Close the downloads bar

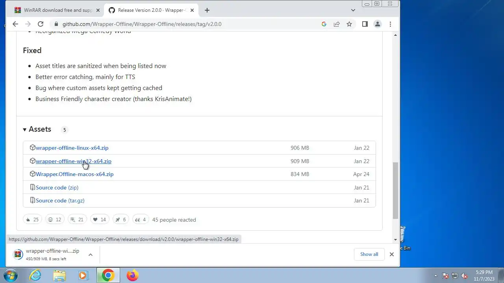click(x=392, y=254)
